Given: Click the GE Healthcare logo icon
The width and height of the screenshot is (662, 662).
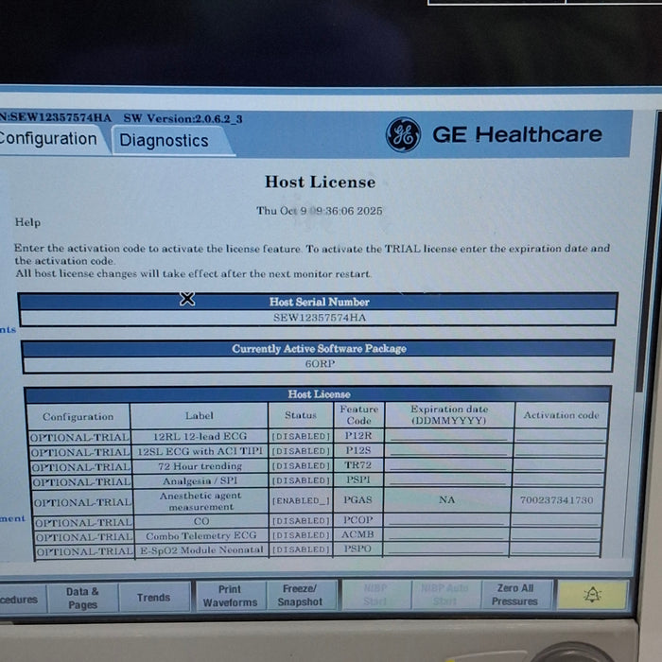Looking at the screenshot, I should pos(403,134).
